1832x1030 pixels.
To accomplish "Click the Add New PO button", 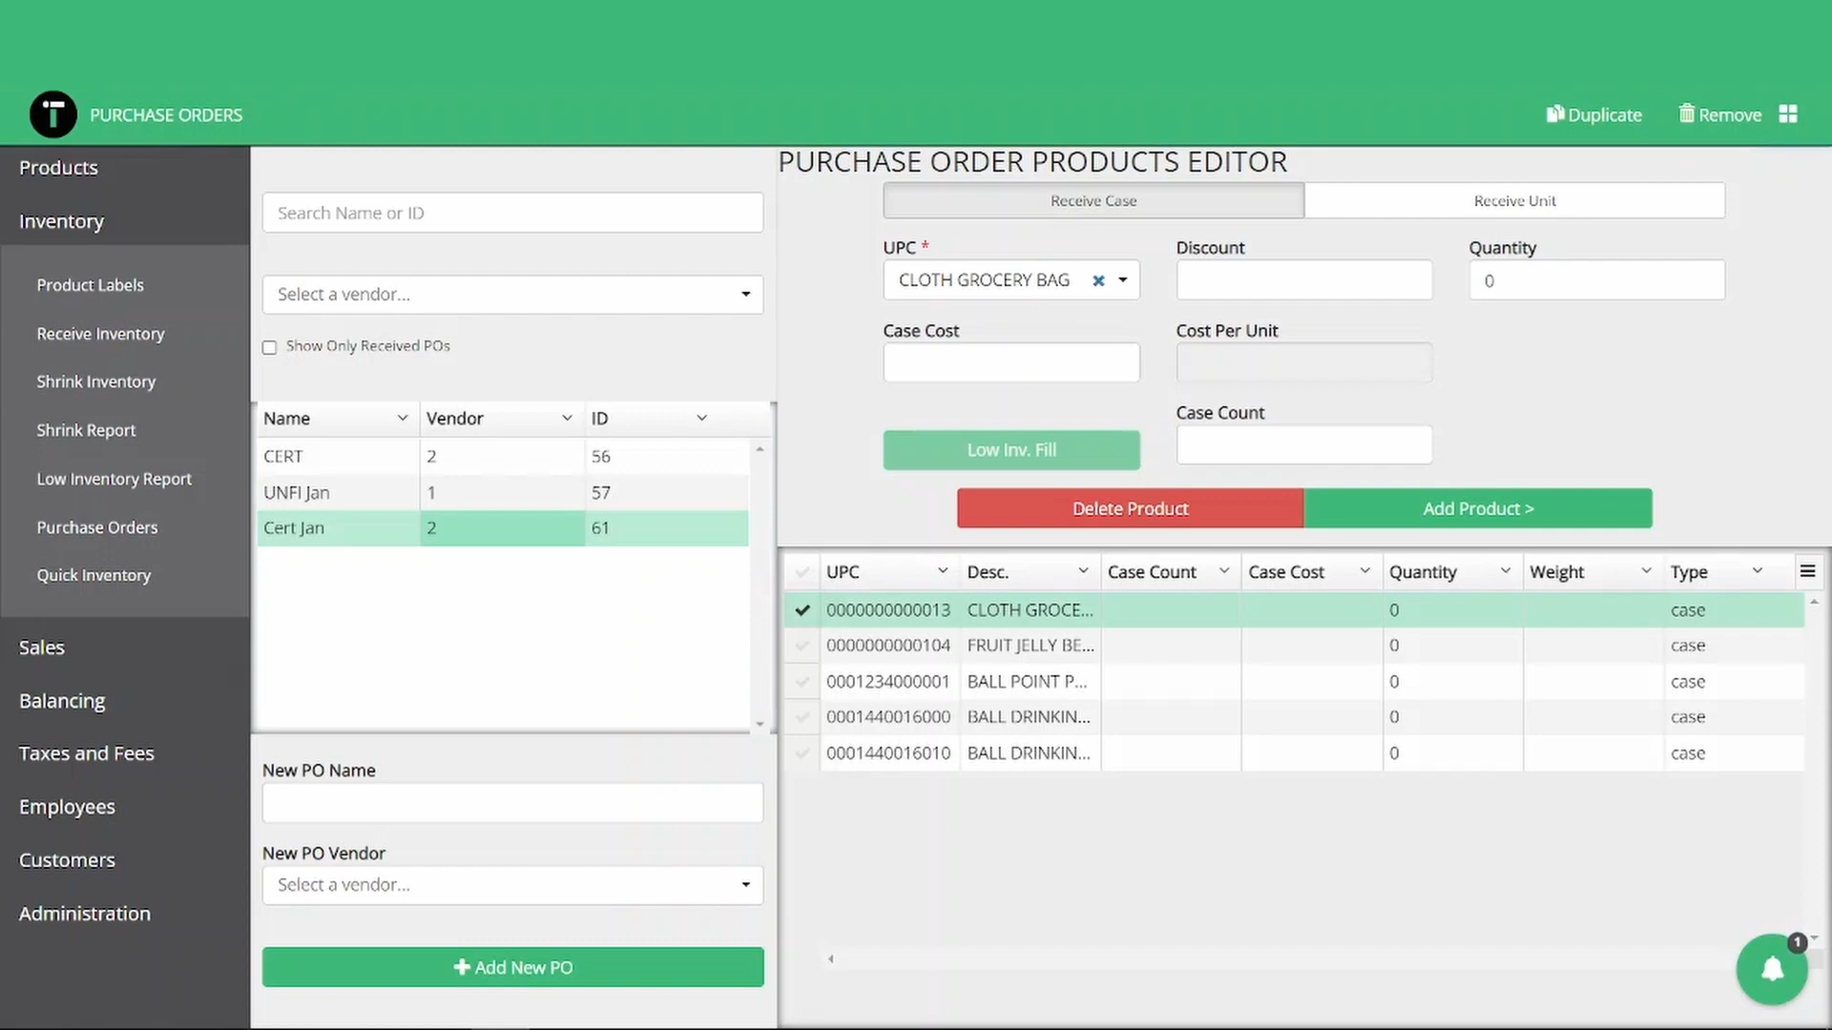I will 512,967.
